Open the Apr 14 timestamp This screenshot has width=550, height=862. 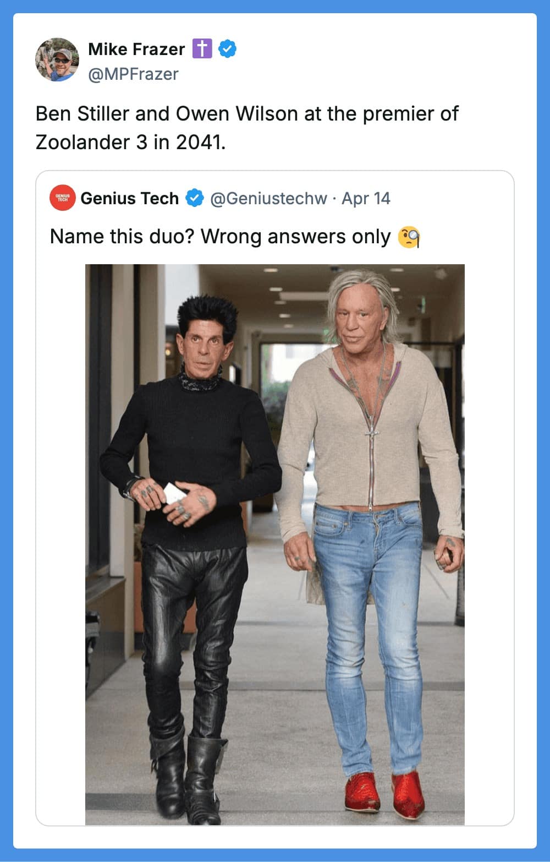(366, 198)
